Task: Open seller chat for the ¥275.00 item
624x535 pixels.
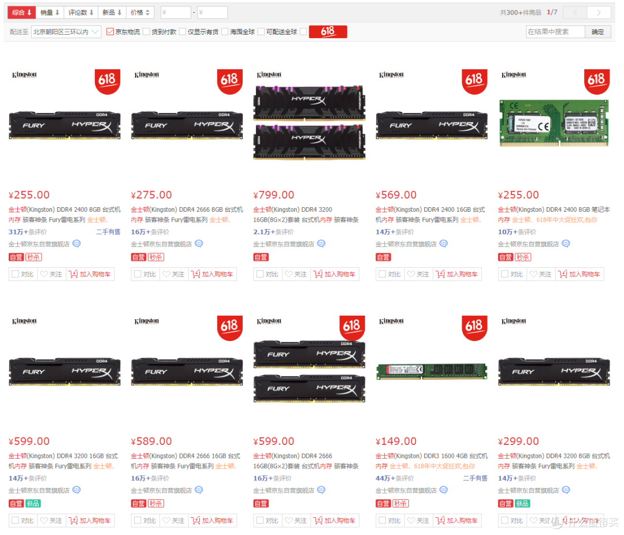Action: 199,244
